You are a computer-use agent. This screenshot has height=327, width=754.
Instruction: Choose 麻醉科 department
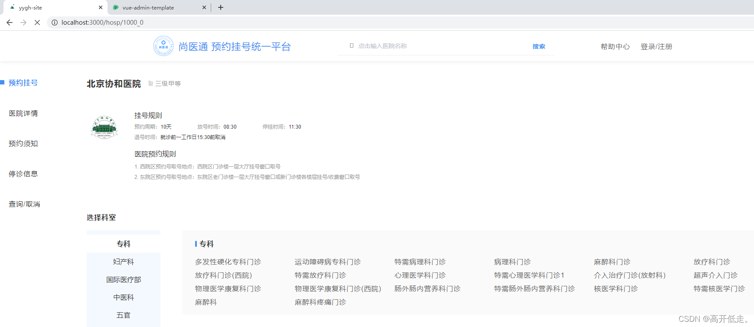pos(206,302)
